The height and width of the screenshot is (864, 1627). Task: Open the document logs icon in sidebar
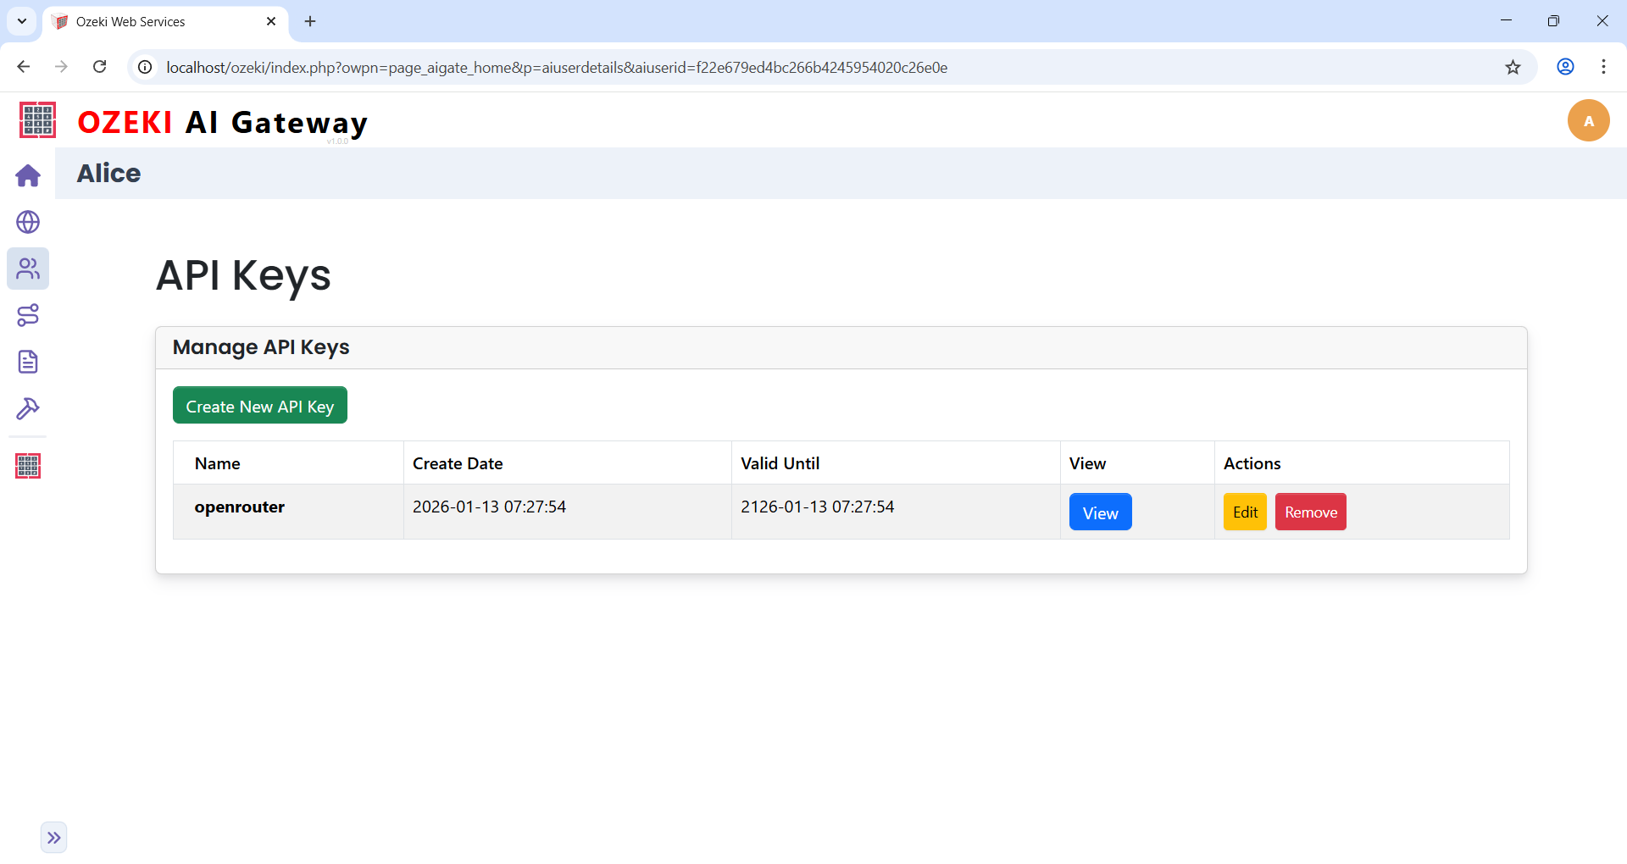point(28,362)
